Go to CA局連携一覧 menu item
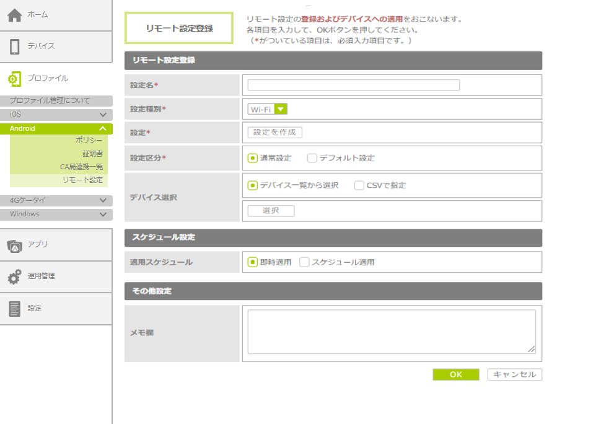This screenshot has height=424, width=614. click(x=81, y=167)
